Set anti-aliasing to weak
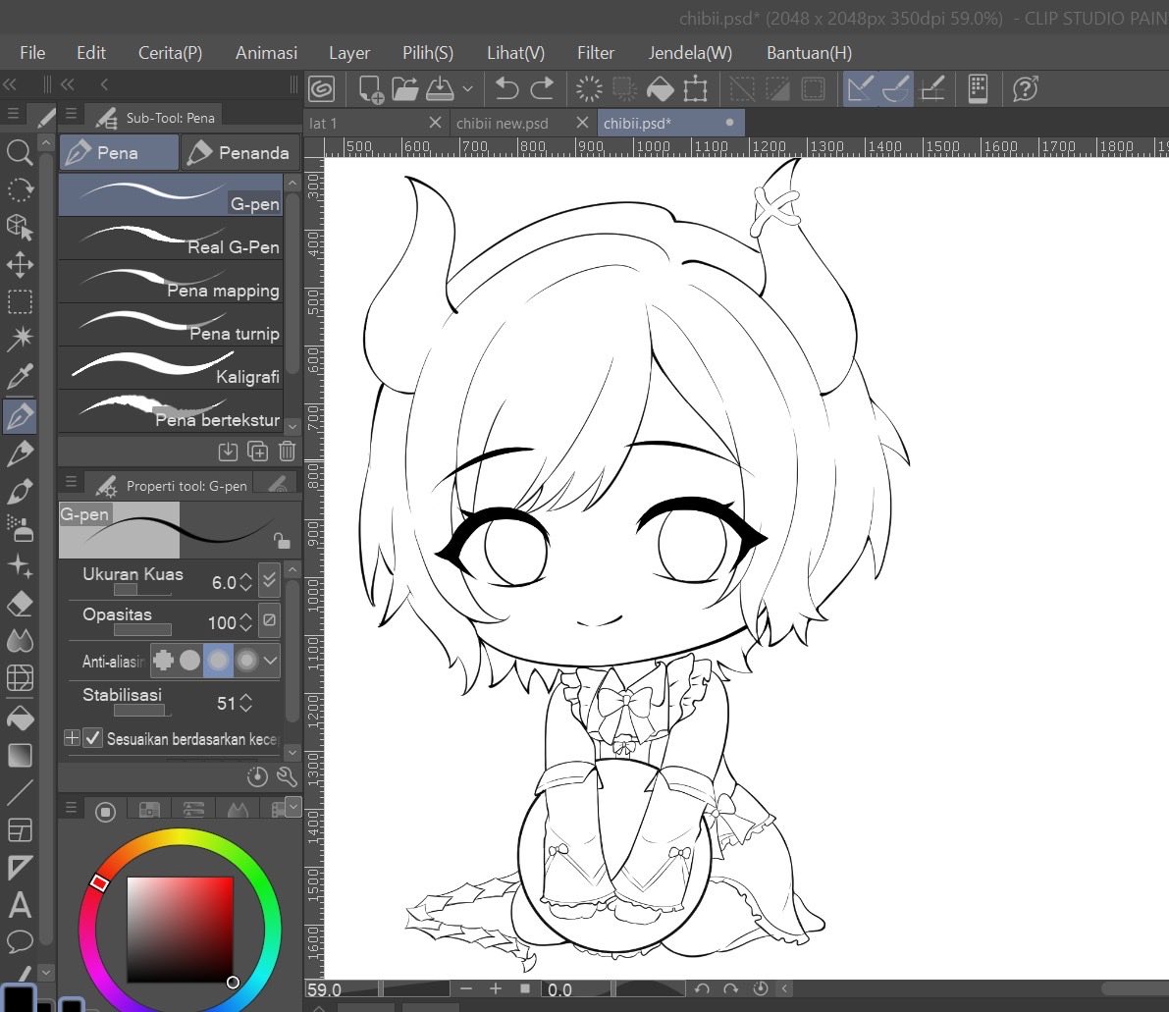 (x=190, y=660)
